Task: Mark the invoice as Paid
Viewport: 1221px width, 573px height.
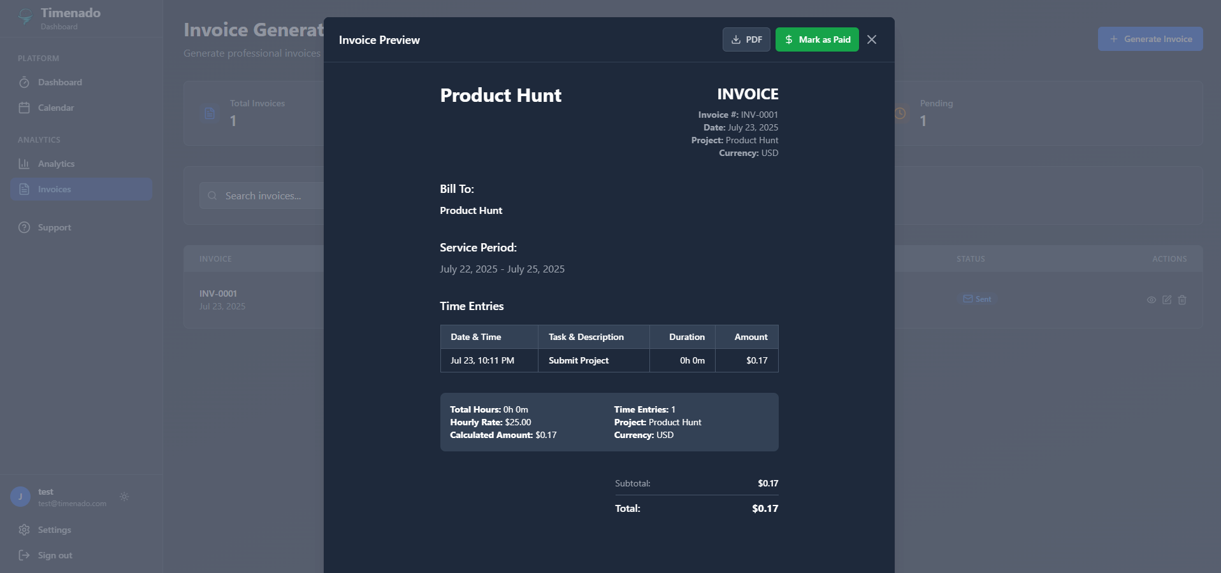Action: tap(817, 39)
